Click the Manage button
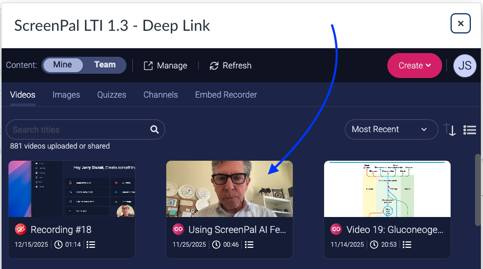 165,65
